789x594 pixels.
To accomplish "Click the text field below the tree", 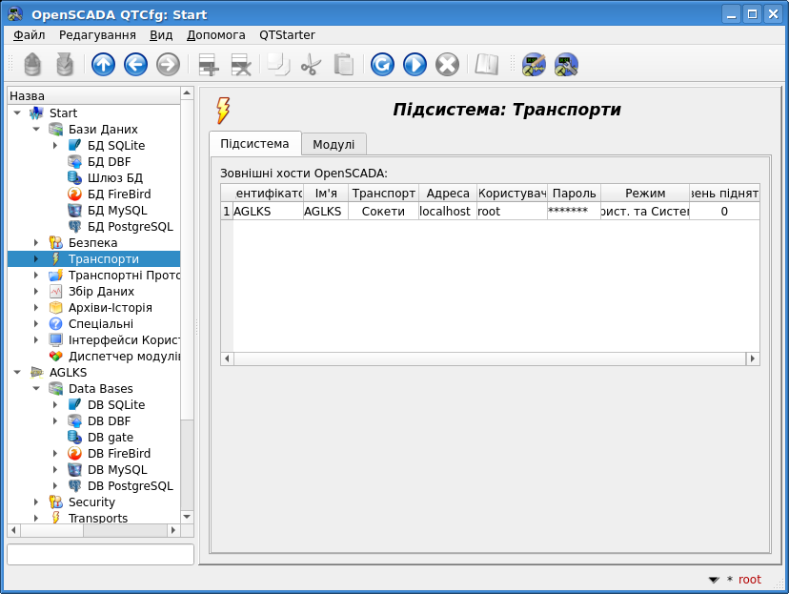I will (101, 554).
